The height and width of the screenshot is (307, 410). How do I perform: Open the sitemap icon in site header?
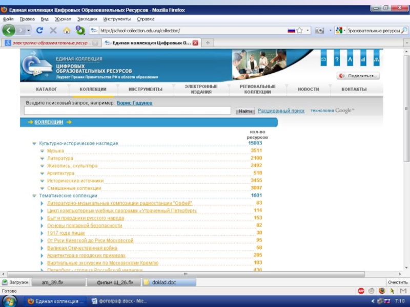pos(377,60)
